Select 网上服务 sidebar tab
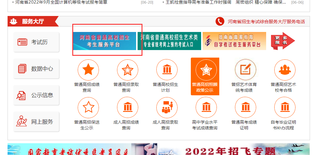 pos(36,122)
